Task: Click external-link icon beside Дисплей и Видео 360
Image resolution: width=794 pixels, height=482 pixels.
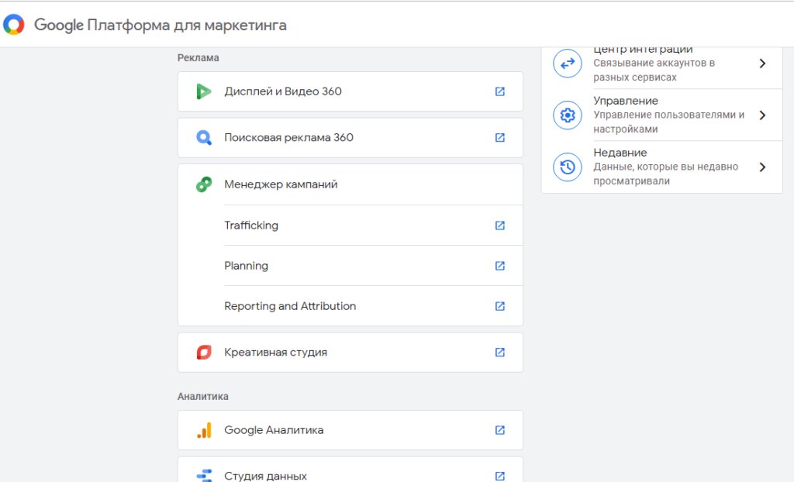Action: [499, 91]
